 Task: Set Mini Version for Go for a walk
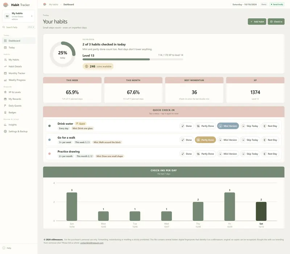click(x=228, y=140)
